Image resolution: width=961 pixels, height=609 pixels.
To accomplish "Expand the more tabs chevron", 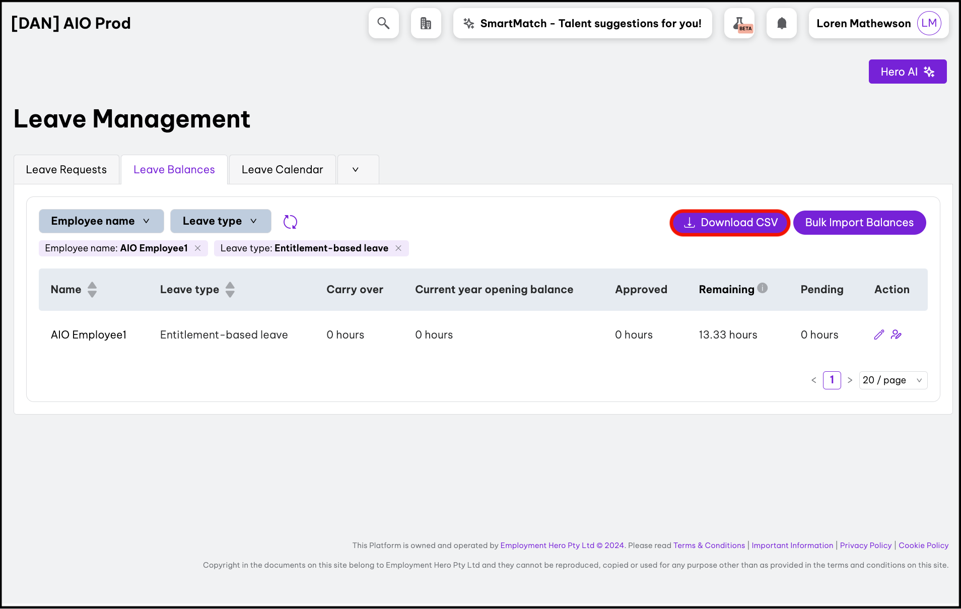I will click(x=356, y=170).
